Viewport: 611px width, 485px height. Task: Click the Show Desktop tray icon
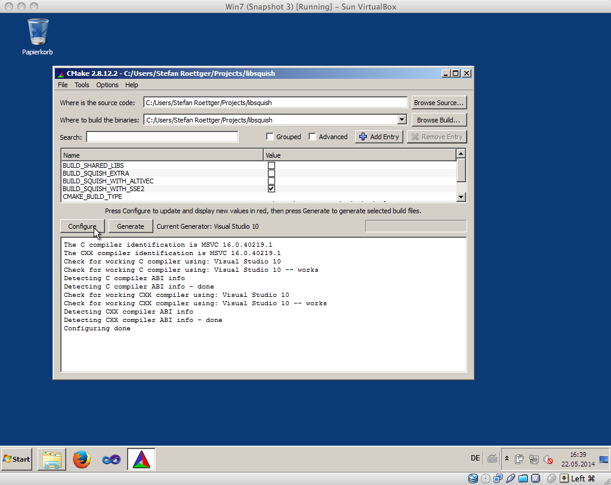tap(604, 459)
